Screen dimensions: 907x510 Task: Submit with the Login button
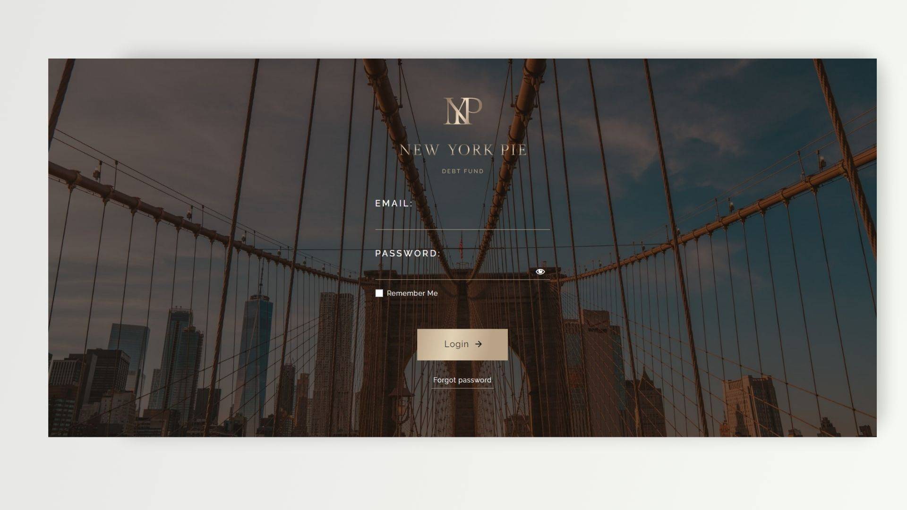tap(462, 344)
